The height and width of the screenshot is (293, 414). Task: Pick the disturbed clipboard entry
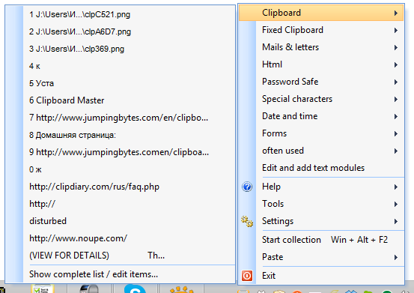coord(120,221)
